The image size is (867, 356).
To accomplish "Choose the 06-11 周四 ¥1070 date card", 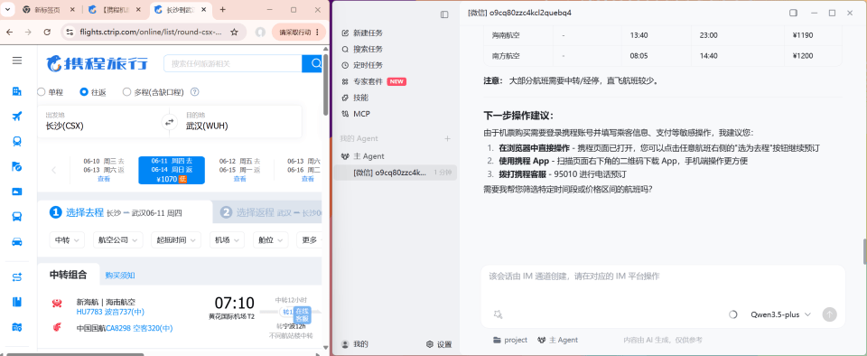I will 172,170.
